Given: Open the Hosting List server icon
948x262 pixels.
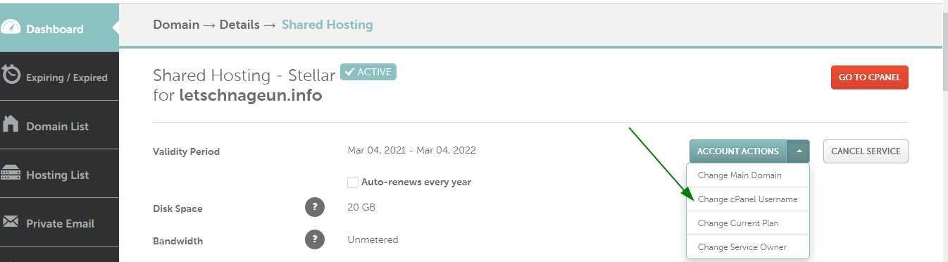Looking at the screenshot, I should (x=11, y=173).
